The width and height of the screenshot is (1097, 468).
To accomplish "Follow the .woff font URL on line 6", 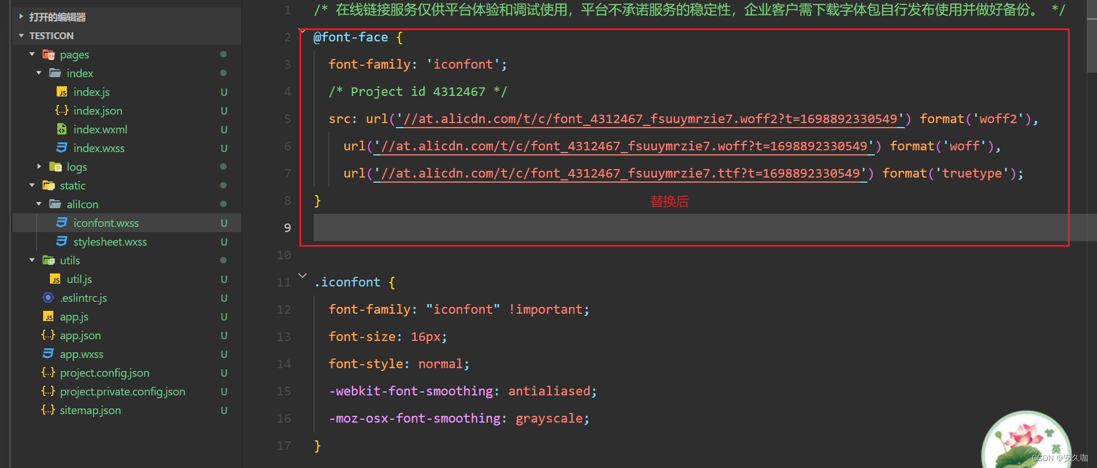I will pos(624,146).
